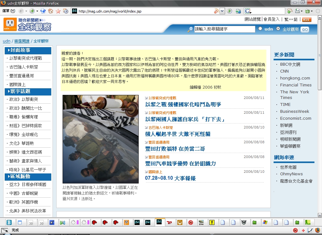322x235 pixels.
Task: Click the 請輸入搜尋關鍵字 search field
Action: 225,29
